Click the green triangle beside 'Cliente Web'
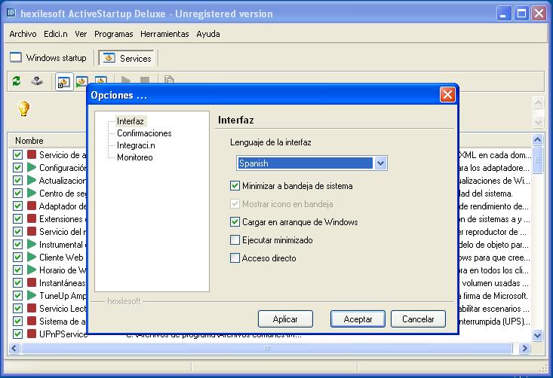Screen dimensions: 553x378 [32, 257]
